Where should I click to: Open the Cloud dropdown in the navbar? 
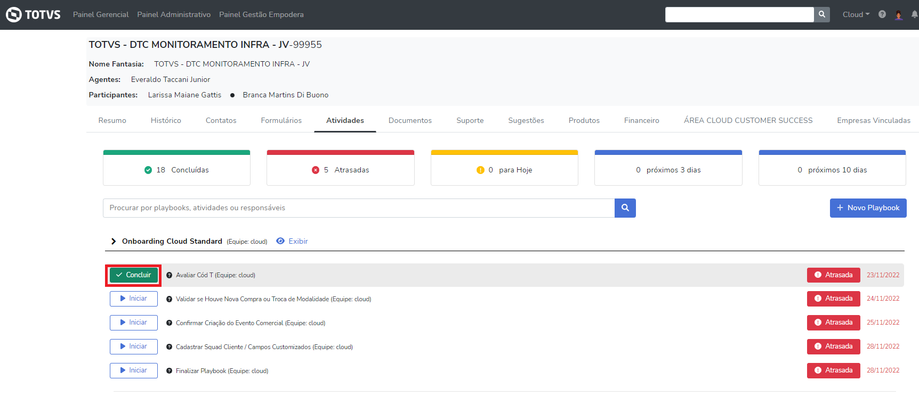(x=856, y=14)
